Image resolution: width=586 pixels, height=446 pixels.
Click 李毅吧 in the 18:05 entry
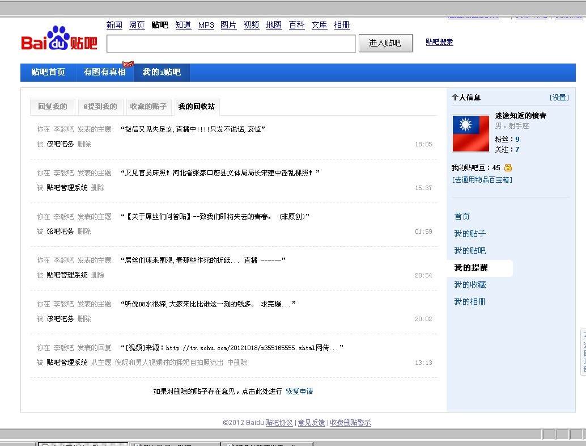[x=63, y=129]
